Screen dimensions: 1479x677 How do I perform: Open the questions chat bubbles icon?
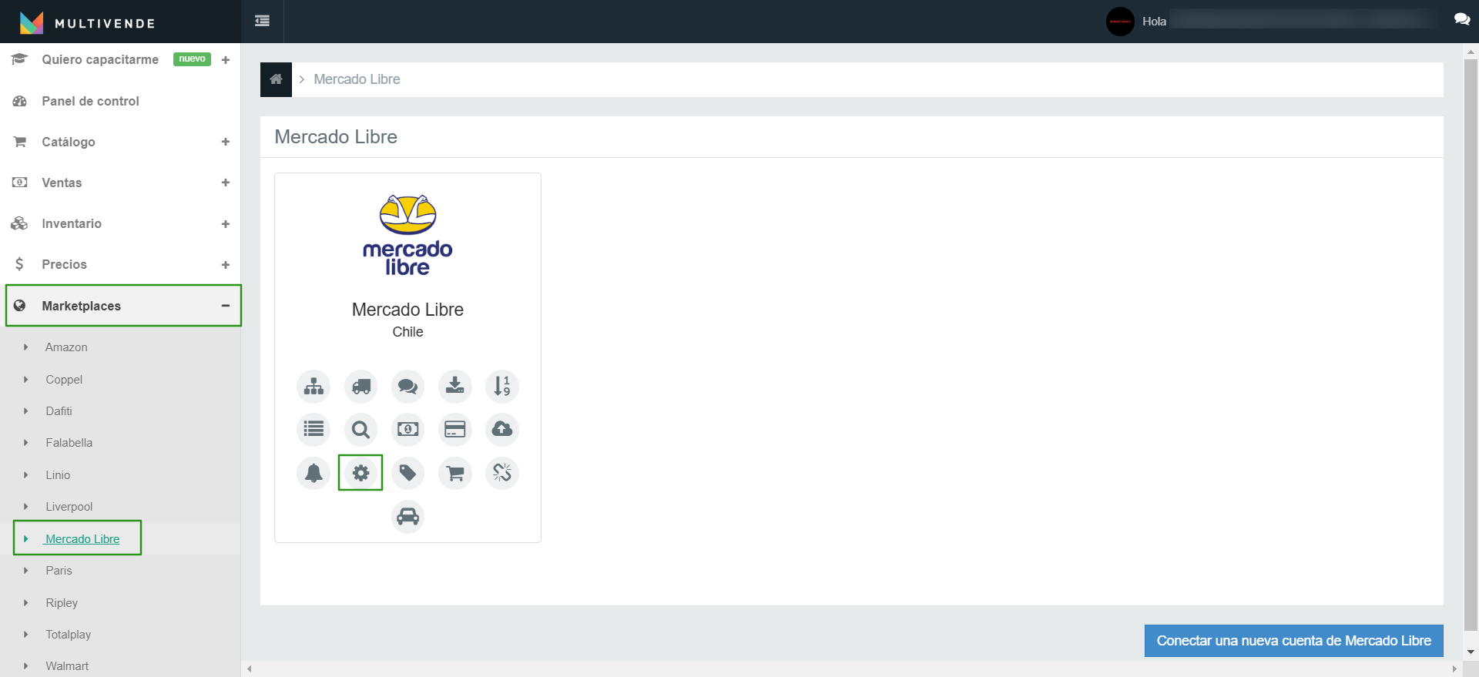[x=407, y=386]
